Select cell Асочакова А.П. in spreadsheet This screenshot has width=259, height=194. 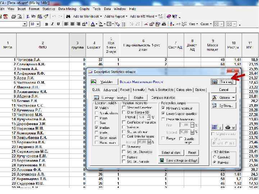tap(43, 174)
